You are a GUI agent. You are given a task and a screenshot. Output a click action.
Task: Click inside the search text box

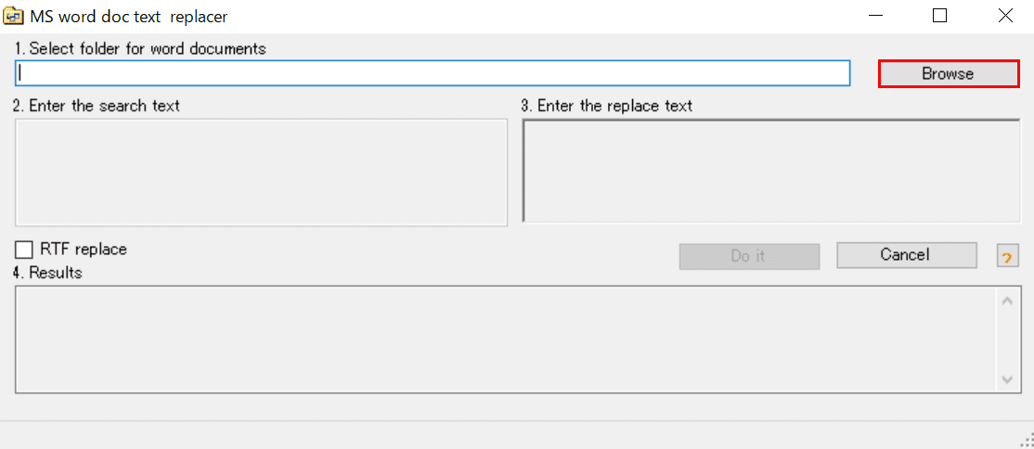click(261, 173)
